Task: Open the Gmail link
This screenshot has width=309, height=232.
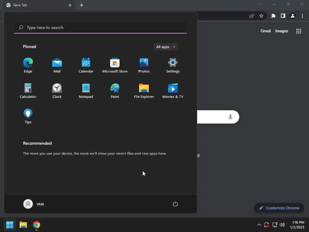Action: 266,31
